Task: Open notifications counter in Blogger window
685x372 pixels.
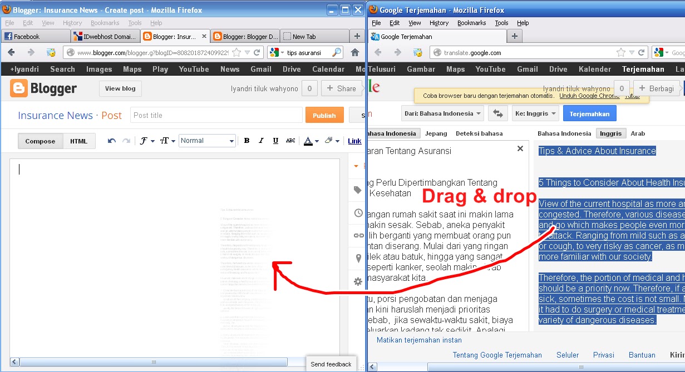Action: pos(309,88)
